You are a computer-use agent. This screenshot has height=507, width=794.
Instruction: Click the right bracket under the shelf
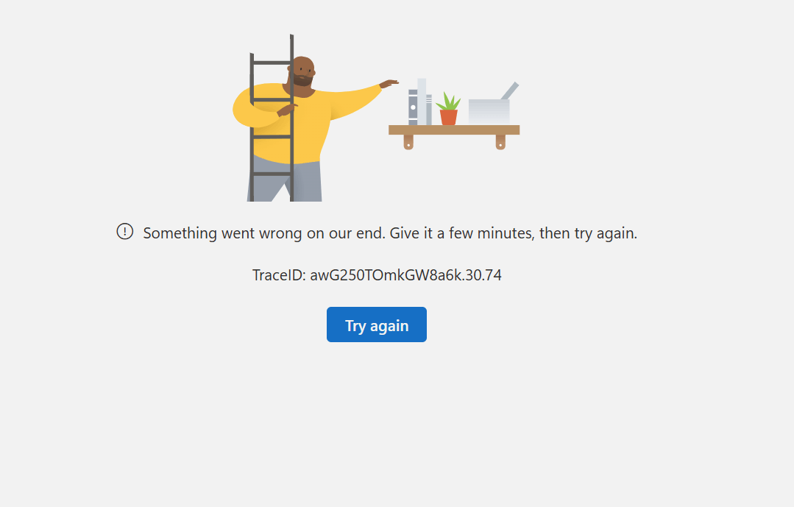(500, 142)
